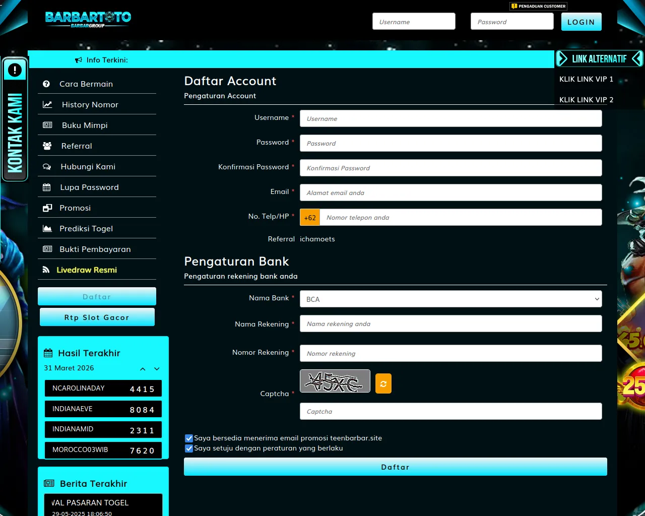The width and height of the screenshot is (645, 516).
Task: Click the Email address input field
Action: pos(450,193)
